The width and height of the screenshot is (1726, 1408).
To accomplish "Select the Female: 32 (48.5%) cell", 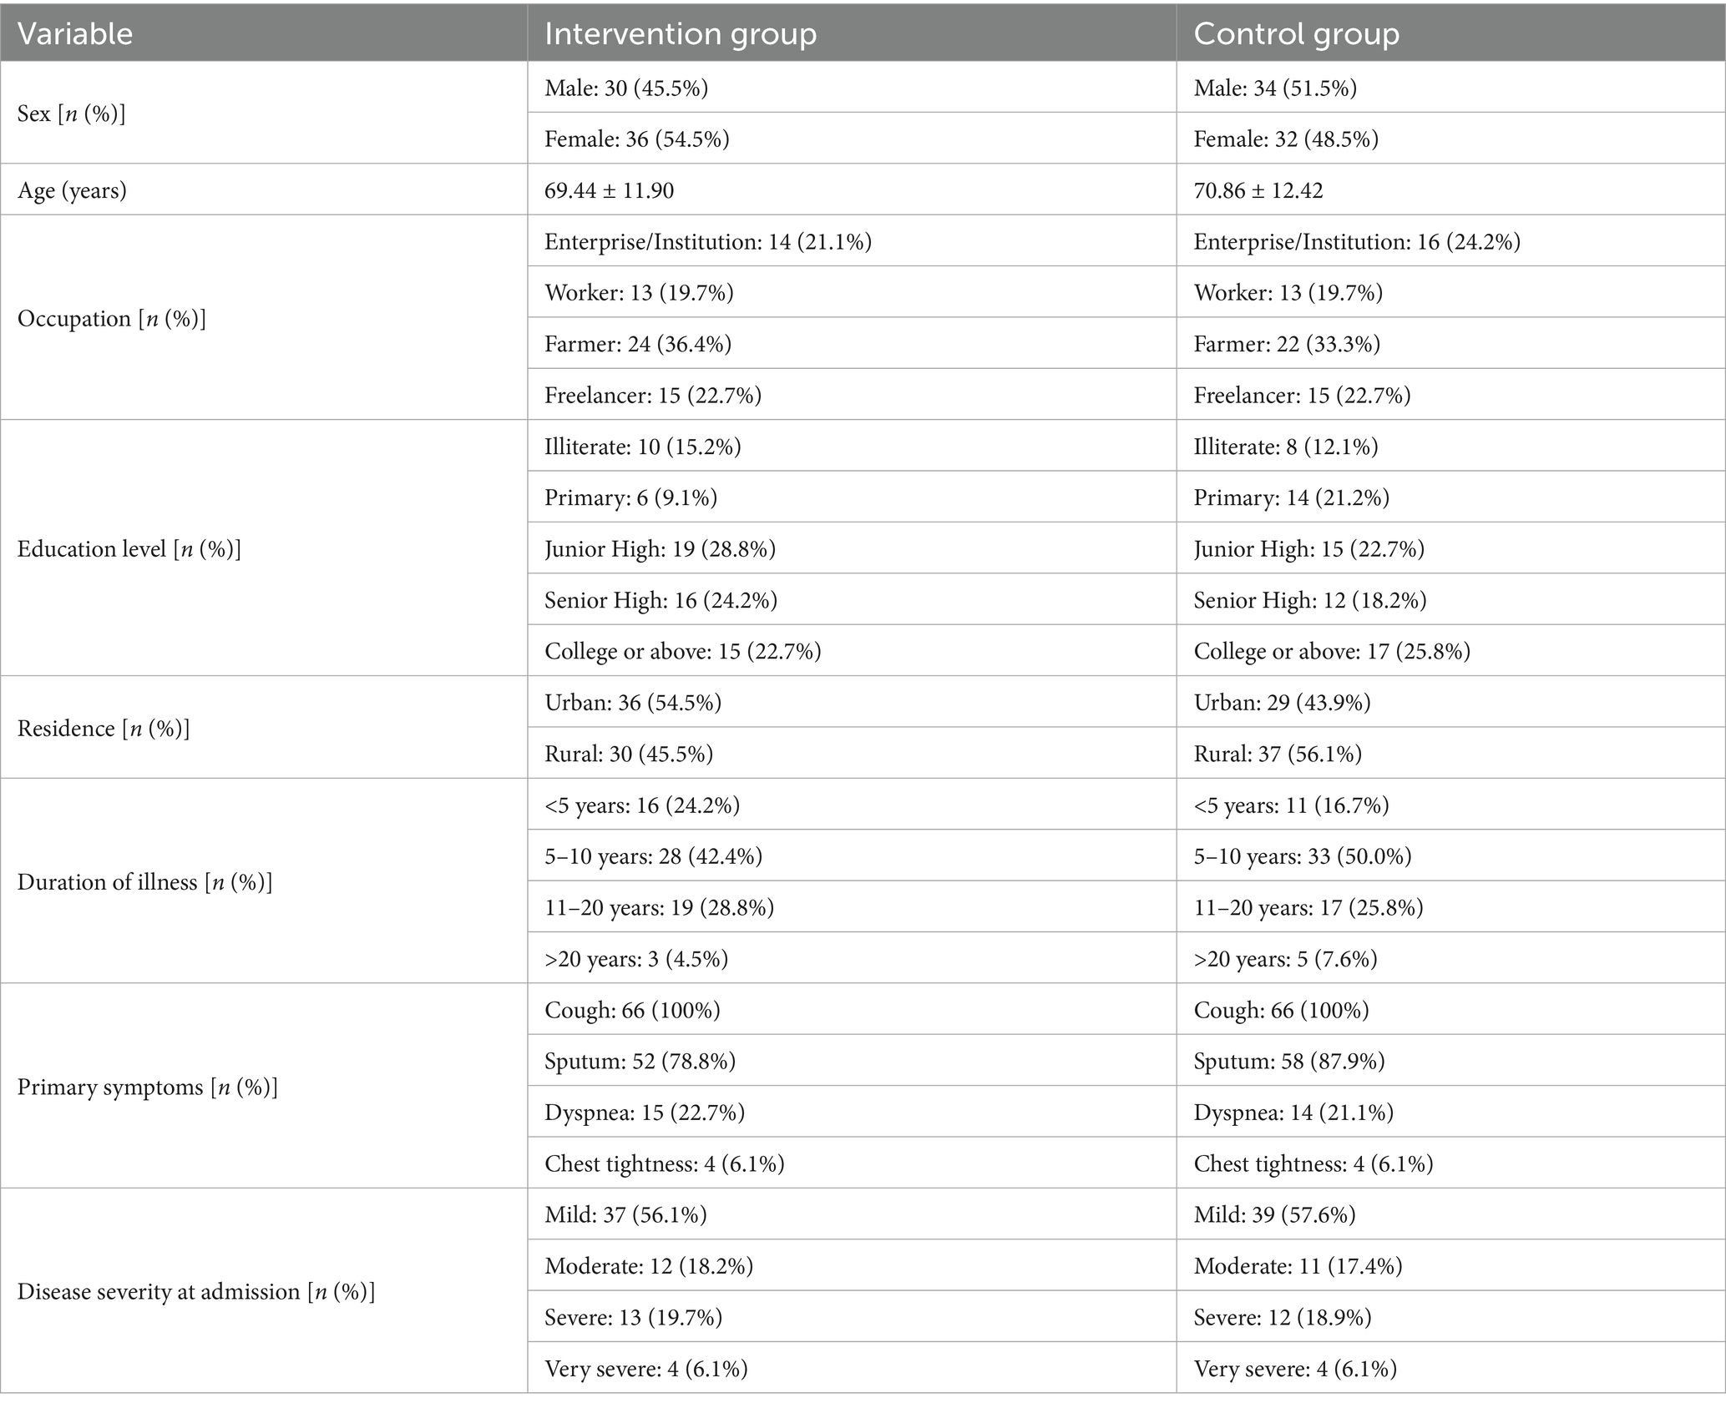I will point(1285,139).
